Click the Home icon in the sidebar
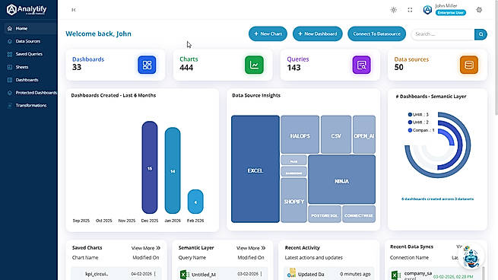Screen dimensions: 498x280 pyautogui.click(x=10, y=28)
